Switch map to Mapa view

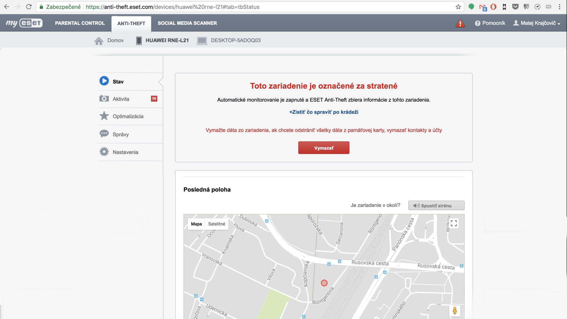pos(196,224)
